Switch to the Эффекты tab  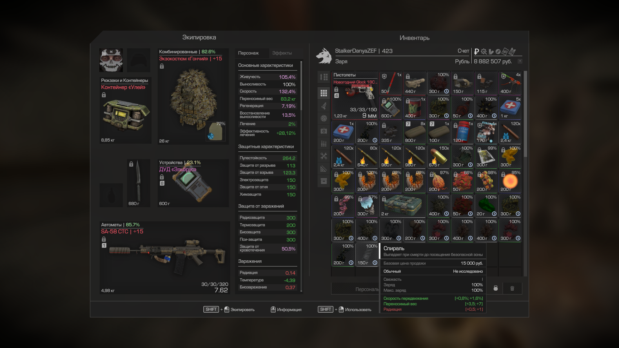282,53
